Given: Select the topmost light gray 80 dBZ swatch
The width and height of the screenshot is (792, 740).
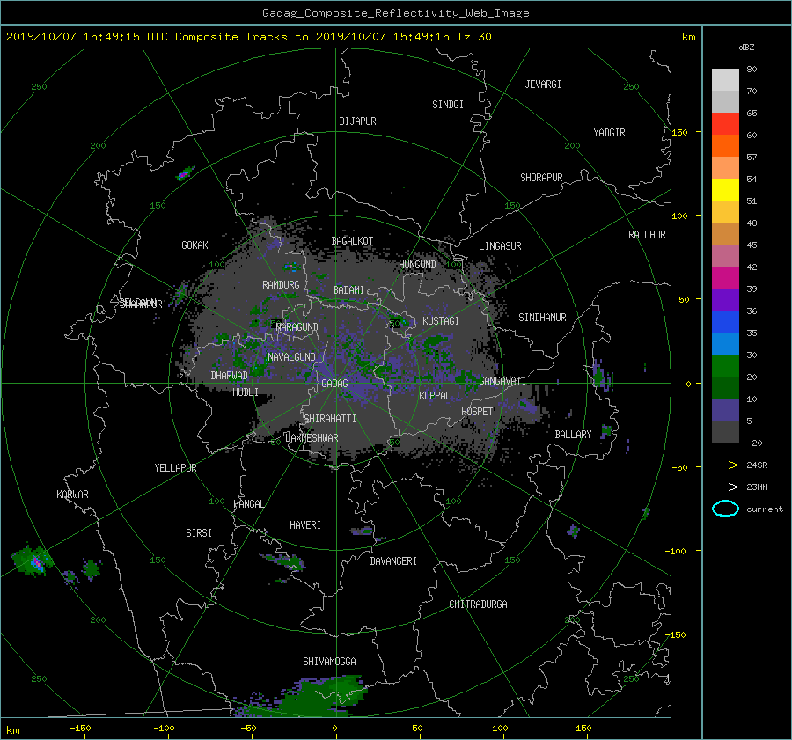Looking at the screenshot, I should [x=725, y=80].
